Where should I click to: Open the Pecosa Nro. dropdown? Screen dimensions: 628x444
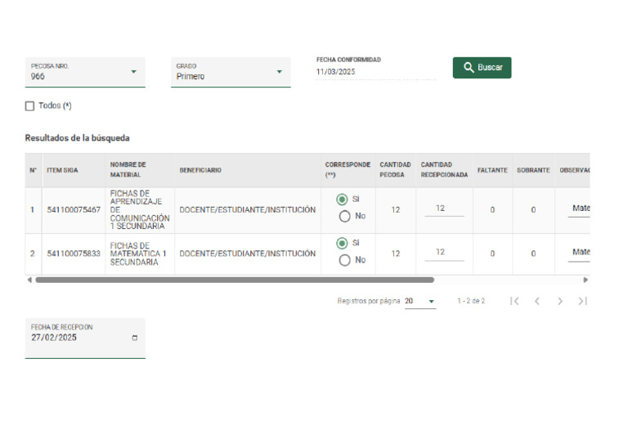[85, 72]
